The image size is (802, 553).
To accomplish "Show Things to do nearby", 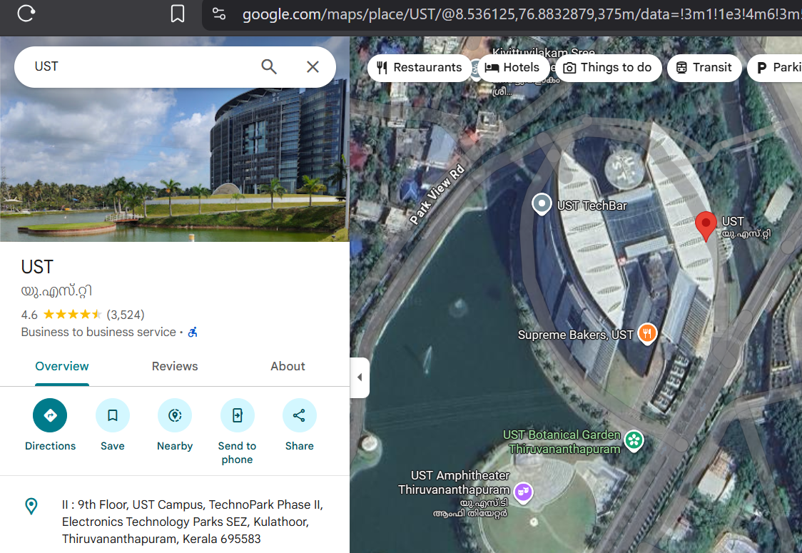I will (607, 68).
